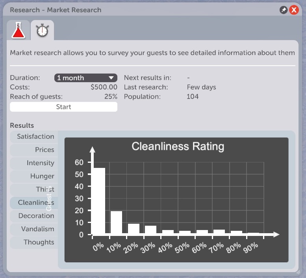
Task: Open the red flask research tab
Action: [19, 30]
